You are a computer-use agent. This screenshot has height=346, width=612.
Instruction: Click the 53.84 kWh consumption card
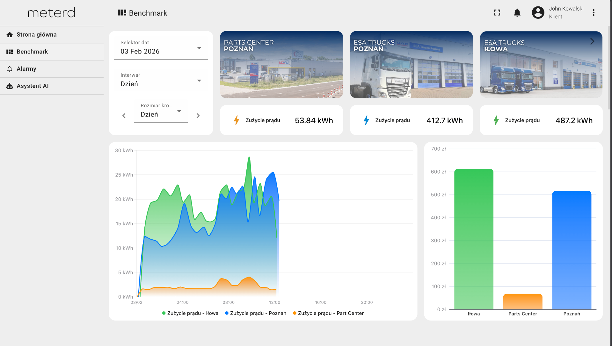(x=281, y=120)
